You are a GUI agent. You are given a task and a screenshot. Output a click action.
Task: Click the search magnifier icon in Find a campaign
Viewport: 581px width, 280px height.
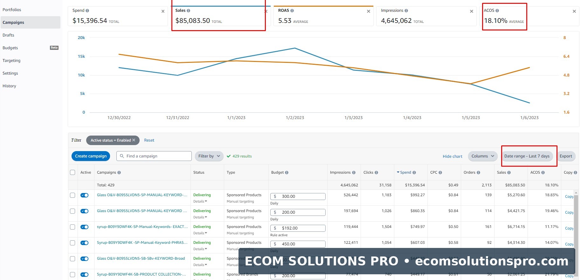pyautogui.click(x=122, y=156)
